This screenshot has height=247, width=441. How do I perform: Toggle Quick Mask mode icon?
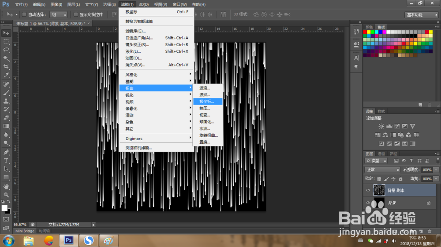click(x=6, y=219)
